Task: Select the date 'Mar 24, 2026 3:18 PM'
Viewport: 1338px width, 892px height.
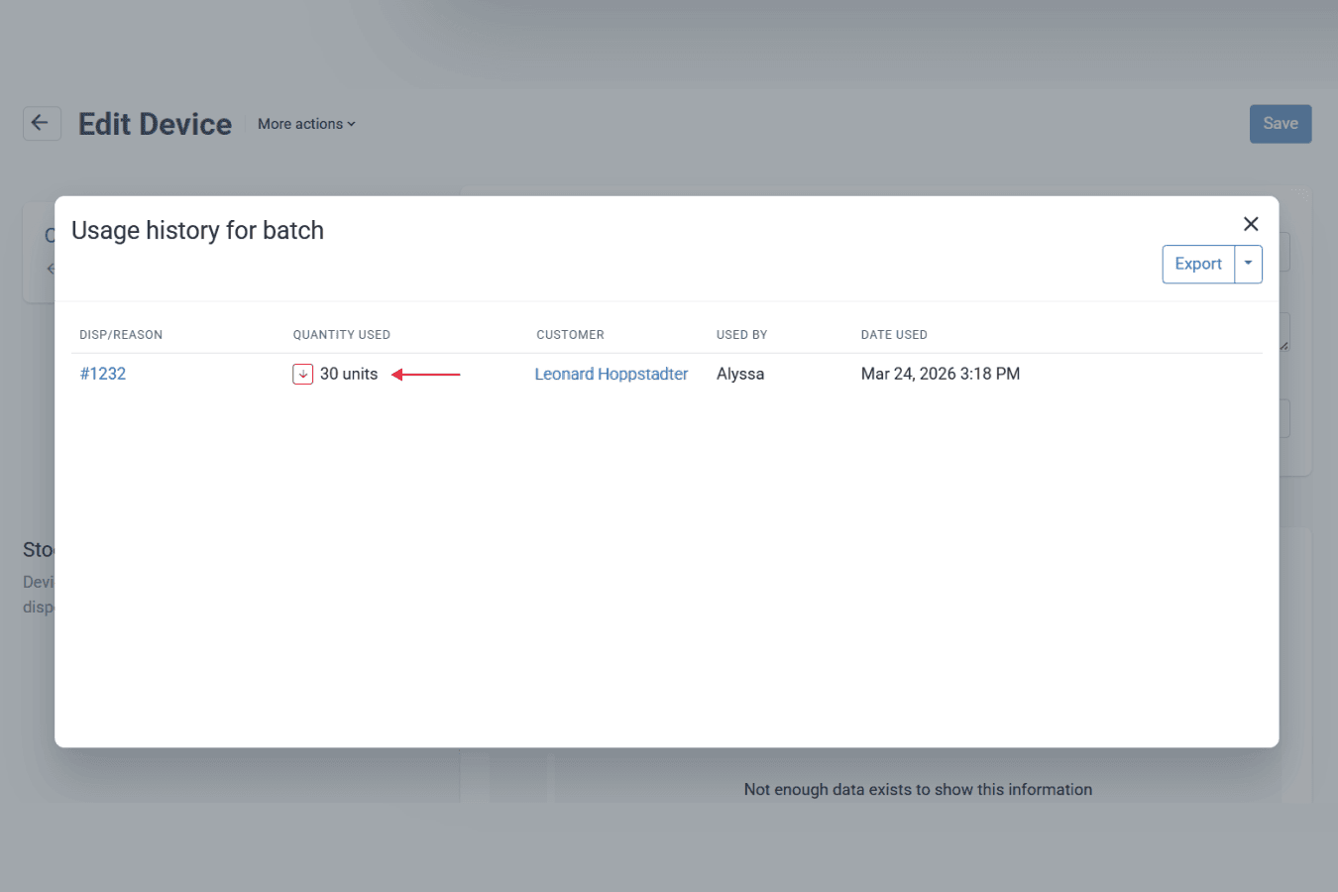Action: point(941,374)
